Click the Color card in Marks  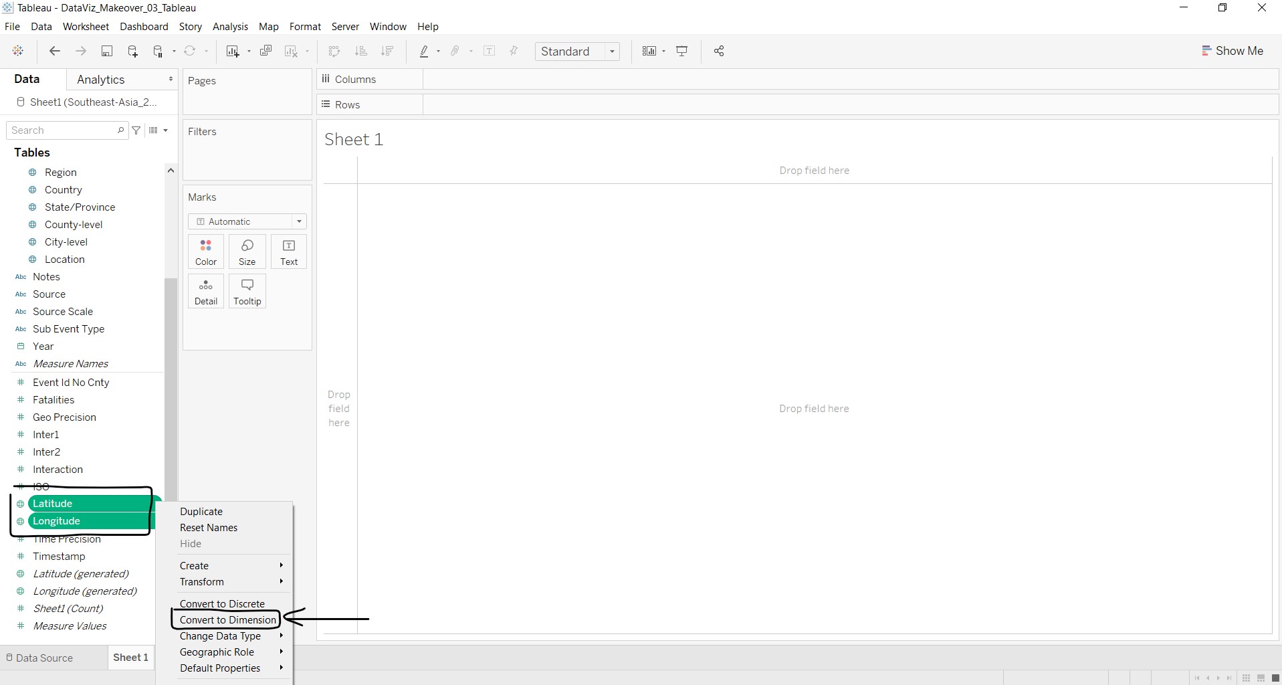tap(206, 252)
